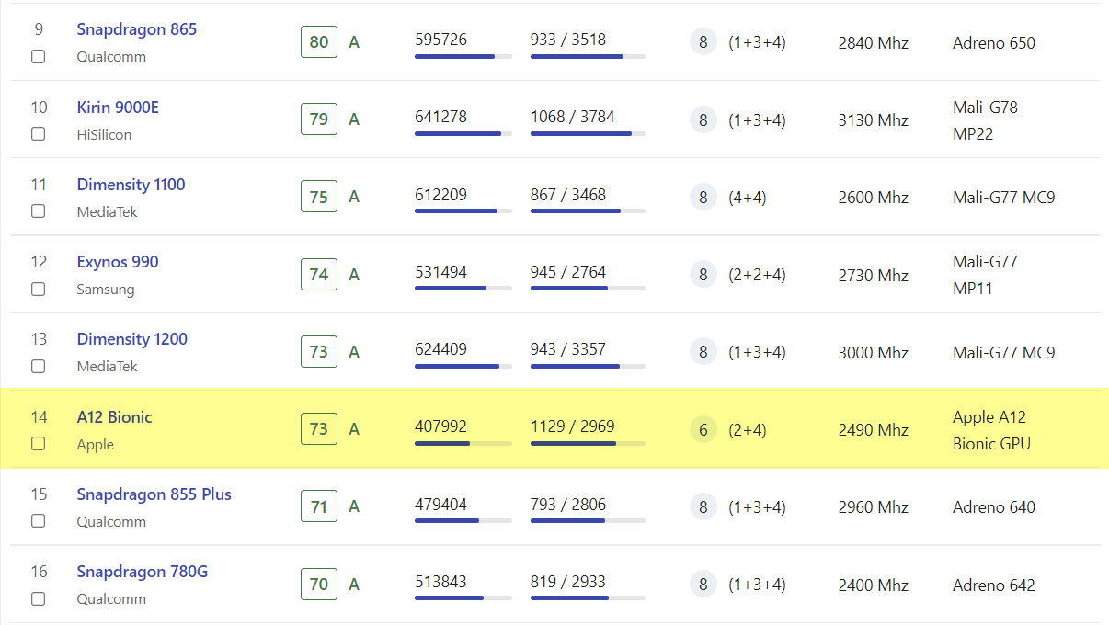Click Geekbench score 793 / 2806
The image size is (1109, 625).
(x=568, y=505)
